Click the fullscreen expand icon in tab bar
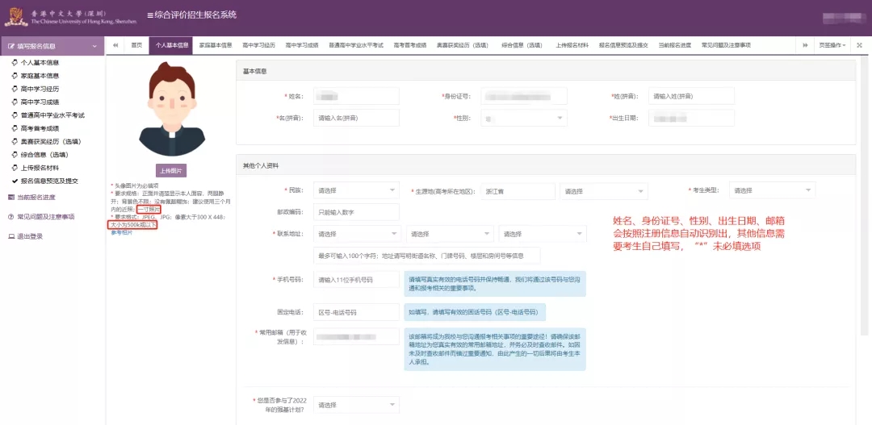 (858, 45)
